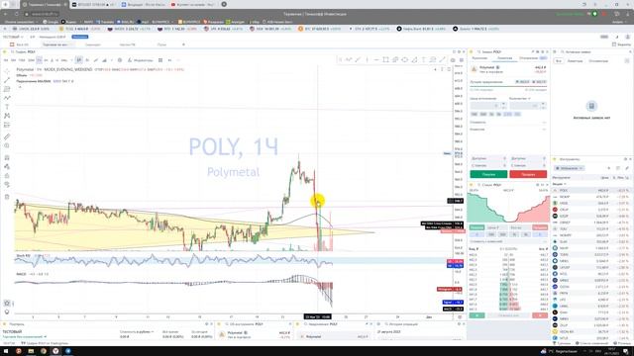This screenshot has width=634, height=356.
Task: Open Стоимость в рублях dropdown in portfolio
Action: (x=137, y=332)
